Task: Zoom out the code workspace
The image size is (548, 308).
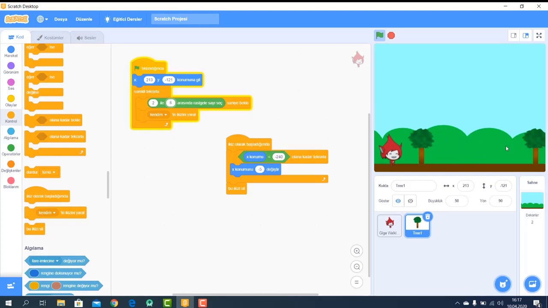Action: tap(357, 267)
